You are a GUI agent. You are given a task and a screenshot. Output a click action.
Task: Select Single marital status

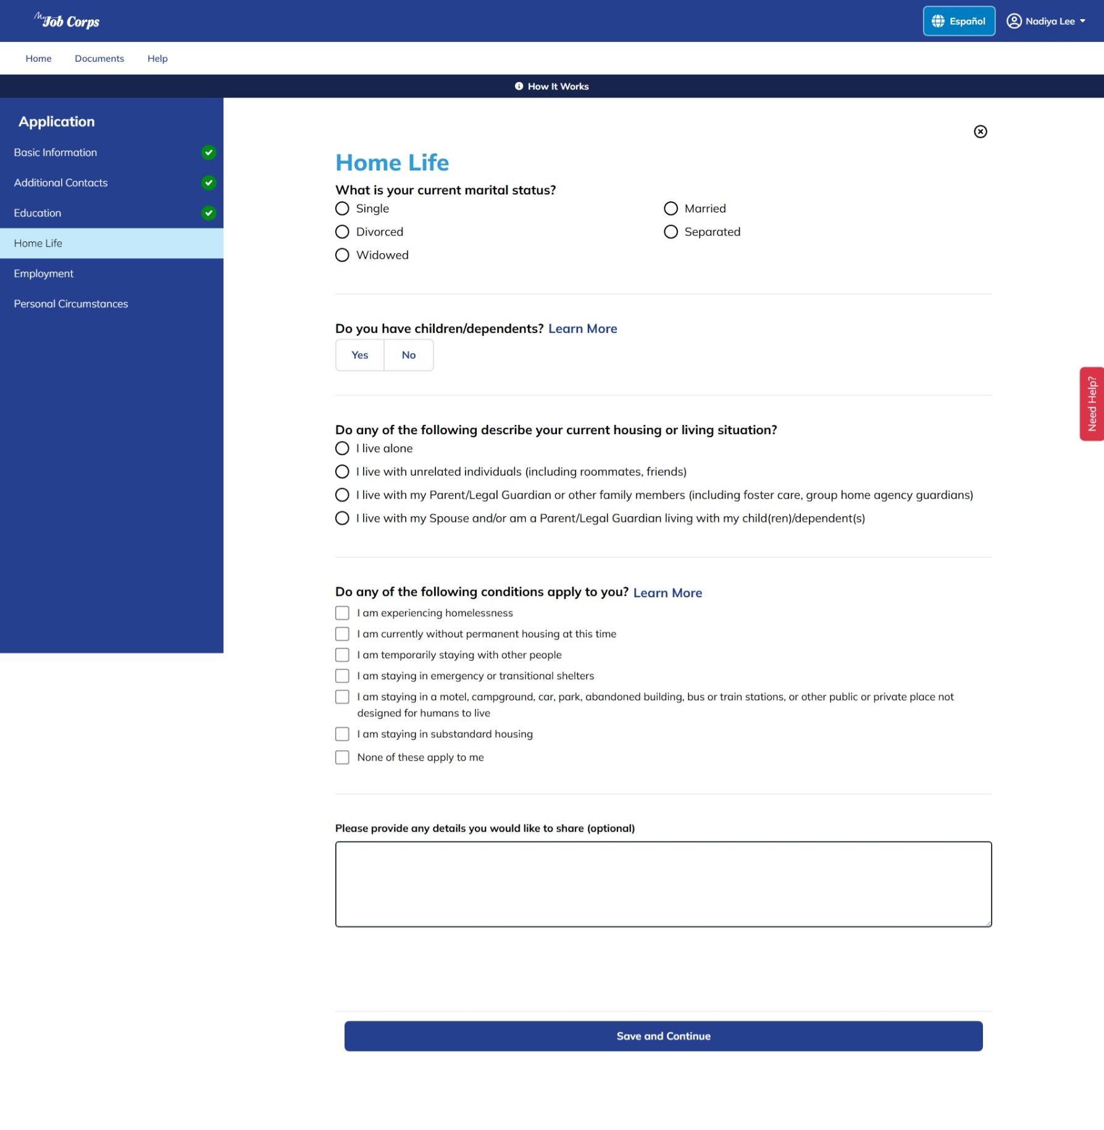(342, 209)
